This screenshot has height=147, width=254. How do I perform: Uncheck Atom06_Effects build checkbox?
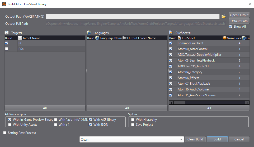click(171, 78)
